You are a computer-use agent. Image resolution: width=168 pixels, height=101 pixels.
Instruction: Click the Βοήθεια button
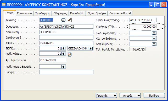pyautogui.click(x=154, y=96)
